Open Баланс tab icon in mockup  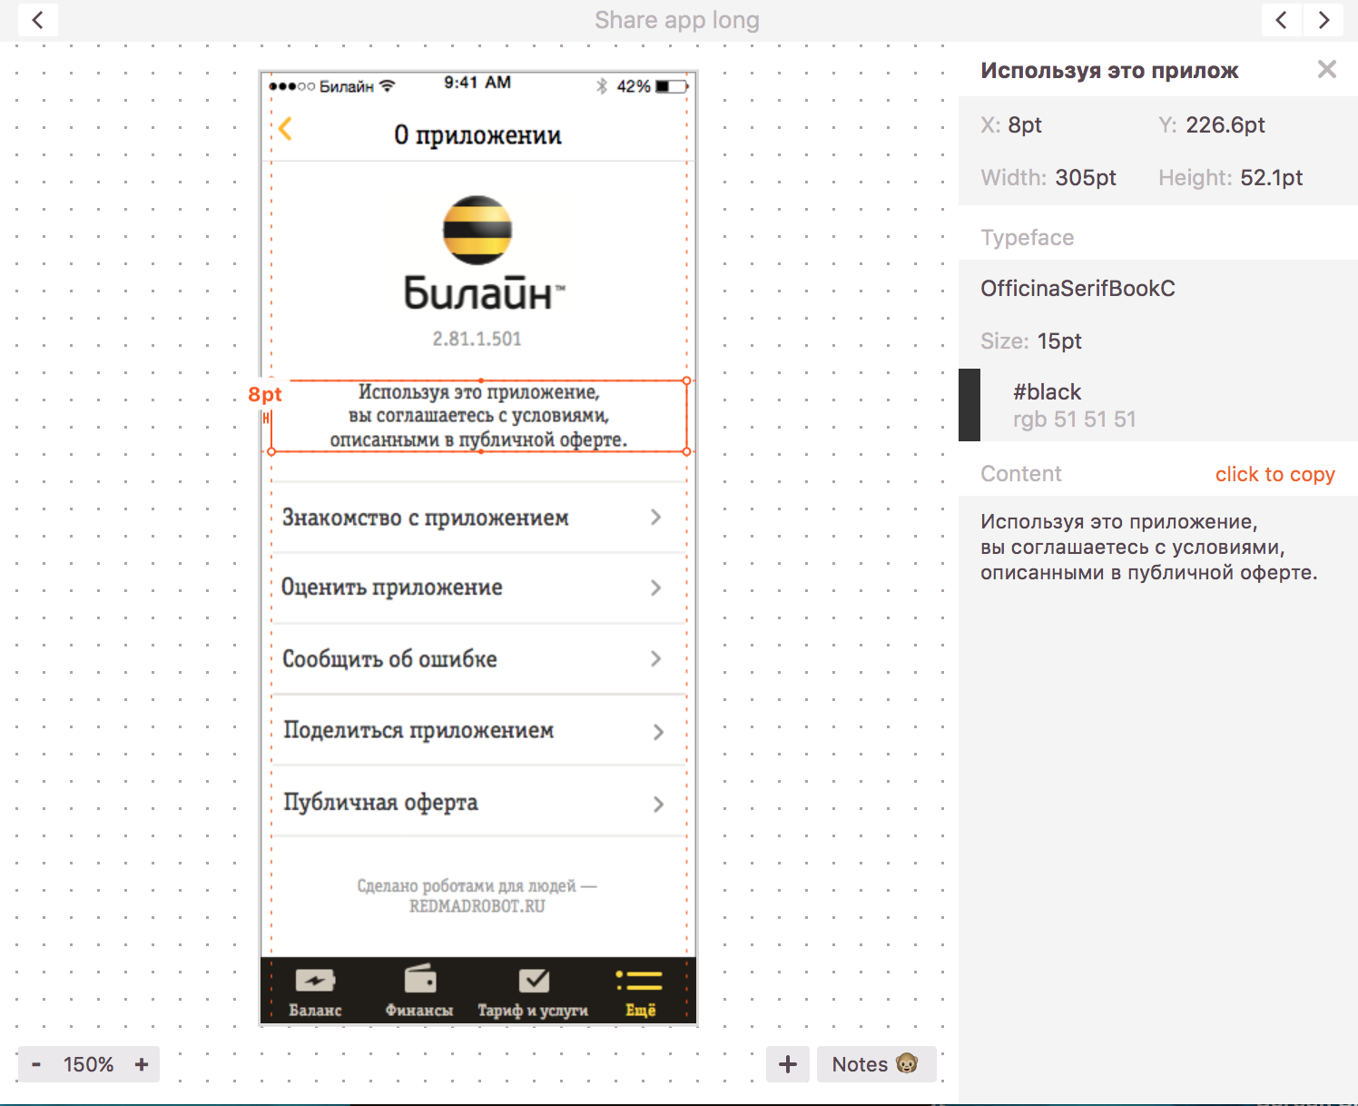pyautogui.click(x=315, y=981)
